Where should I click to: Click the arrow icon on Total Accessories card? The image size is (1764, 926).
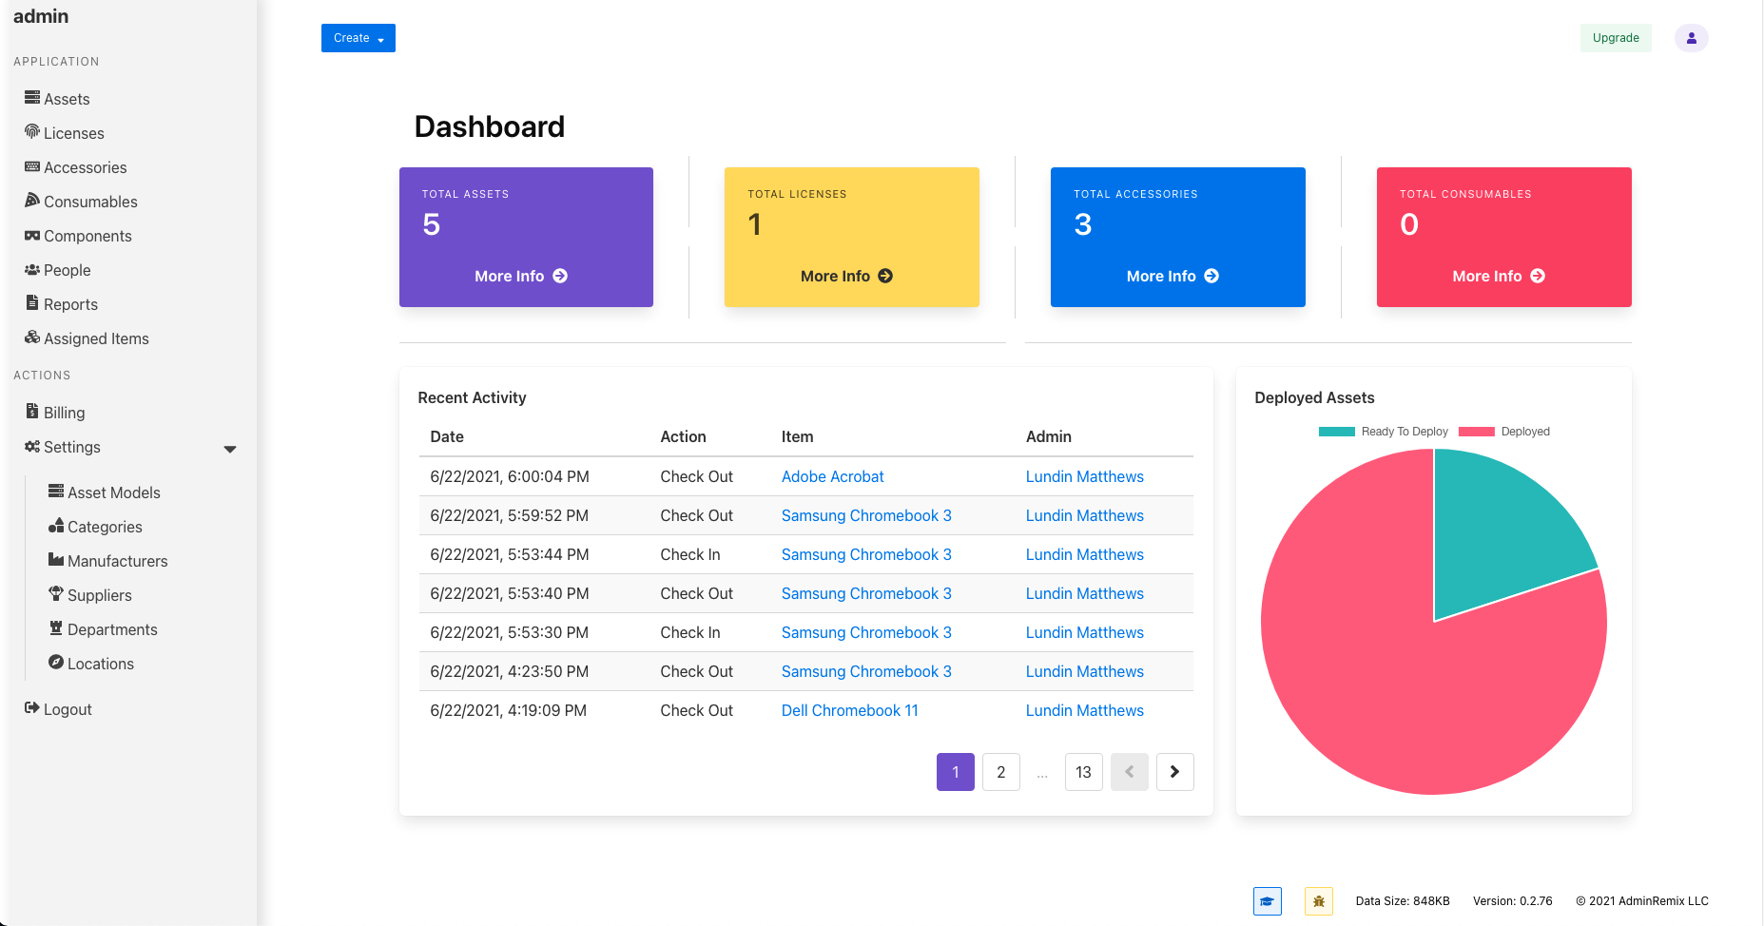coord(1212,276)
